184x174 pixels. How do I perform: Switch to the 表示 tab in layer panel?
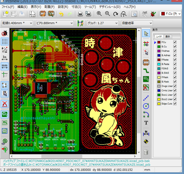point(168,37)
